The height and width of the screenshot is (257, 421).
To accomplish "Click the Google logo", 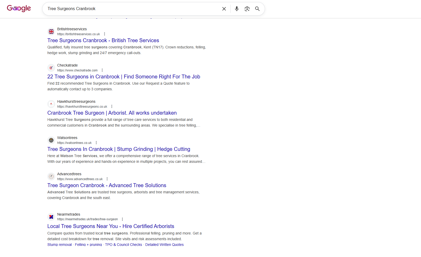I will [x=19, y=9].
